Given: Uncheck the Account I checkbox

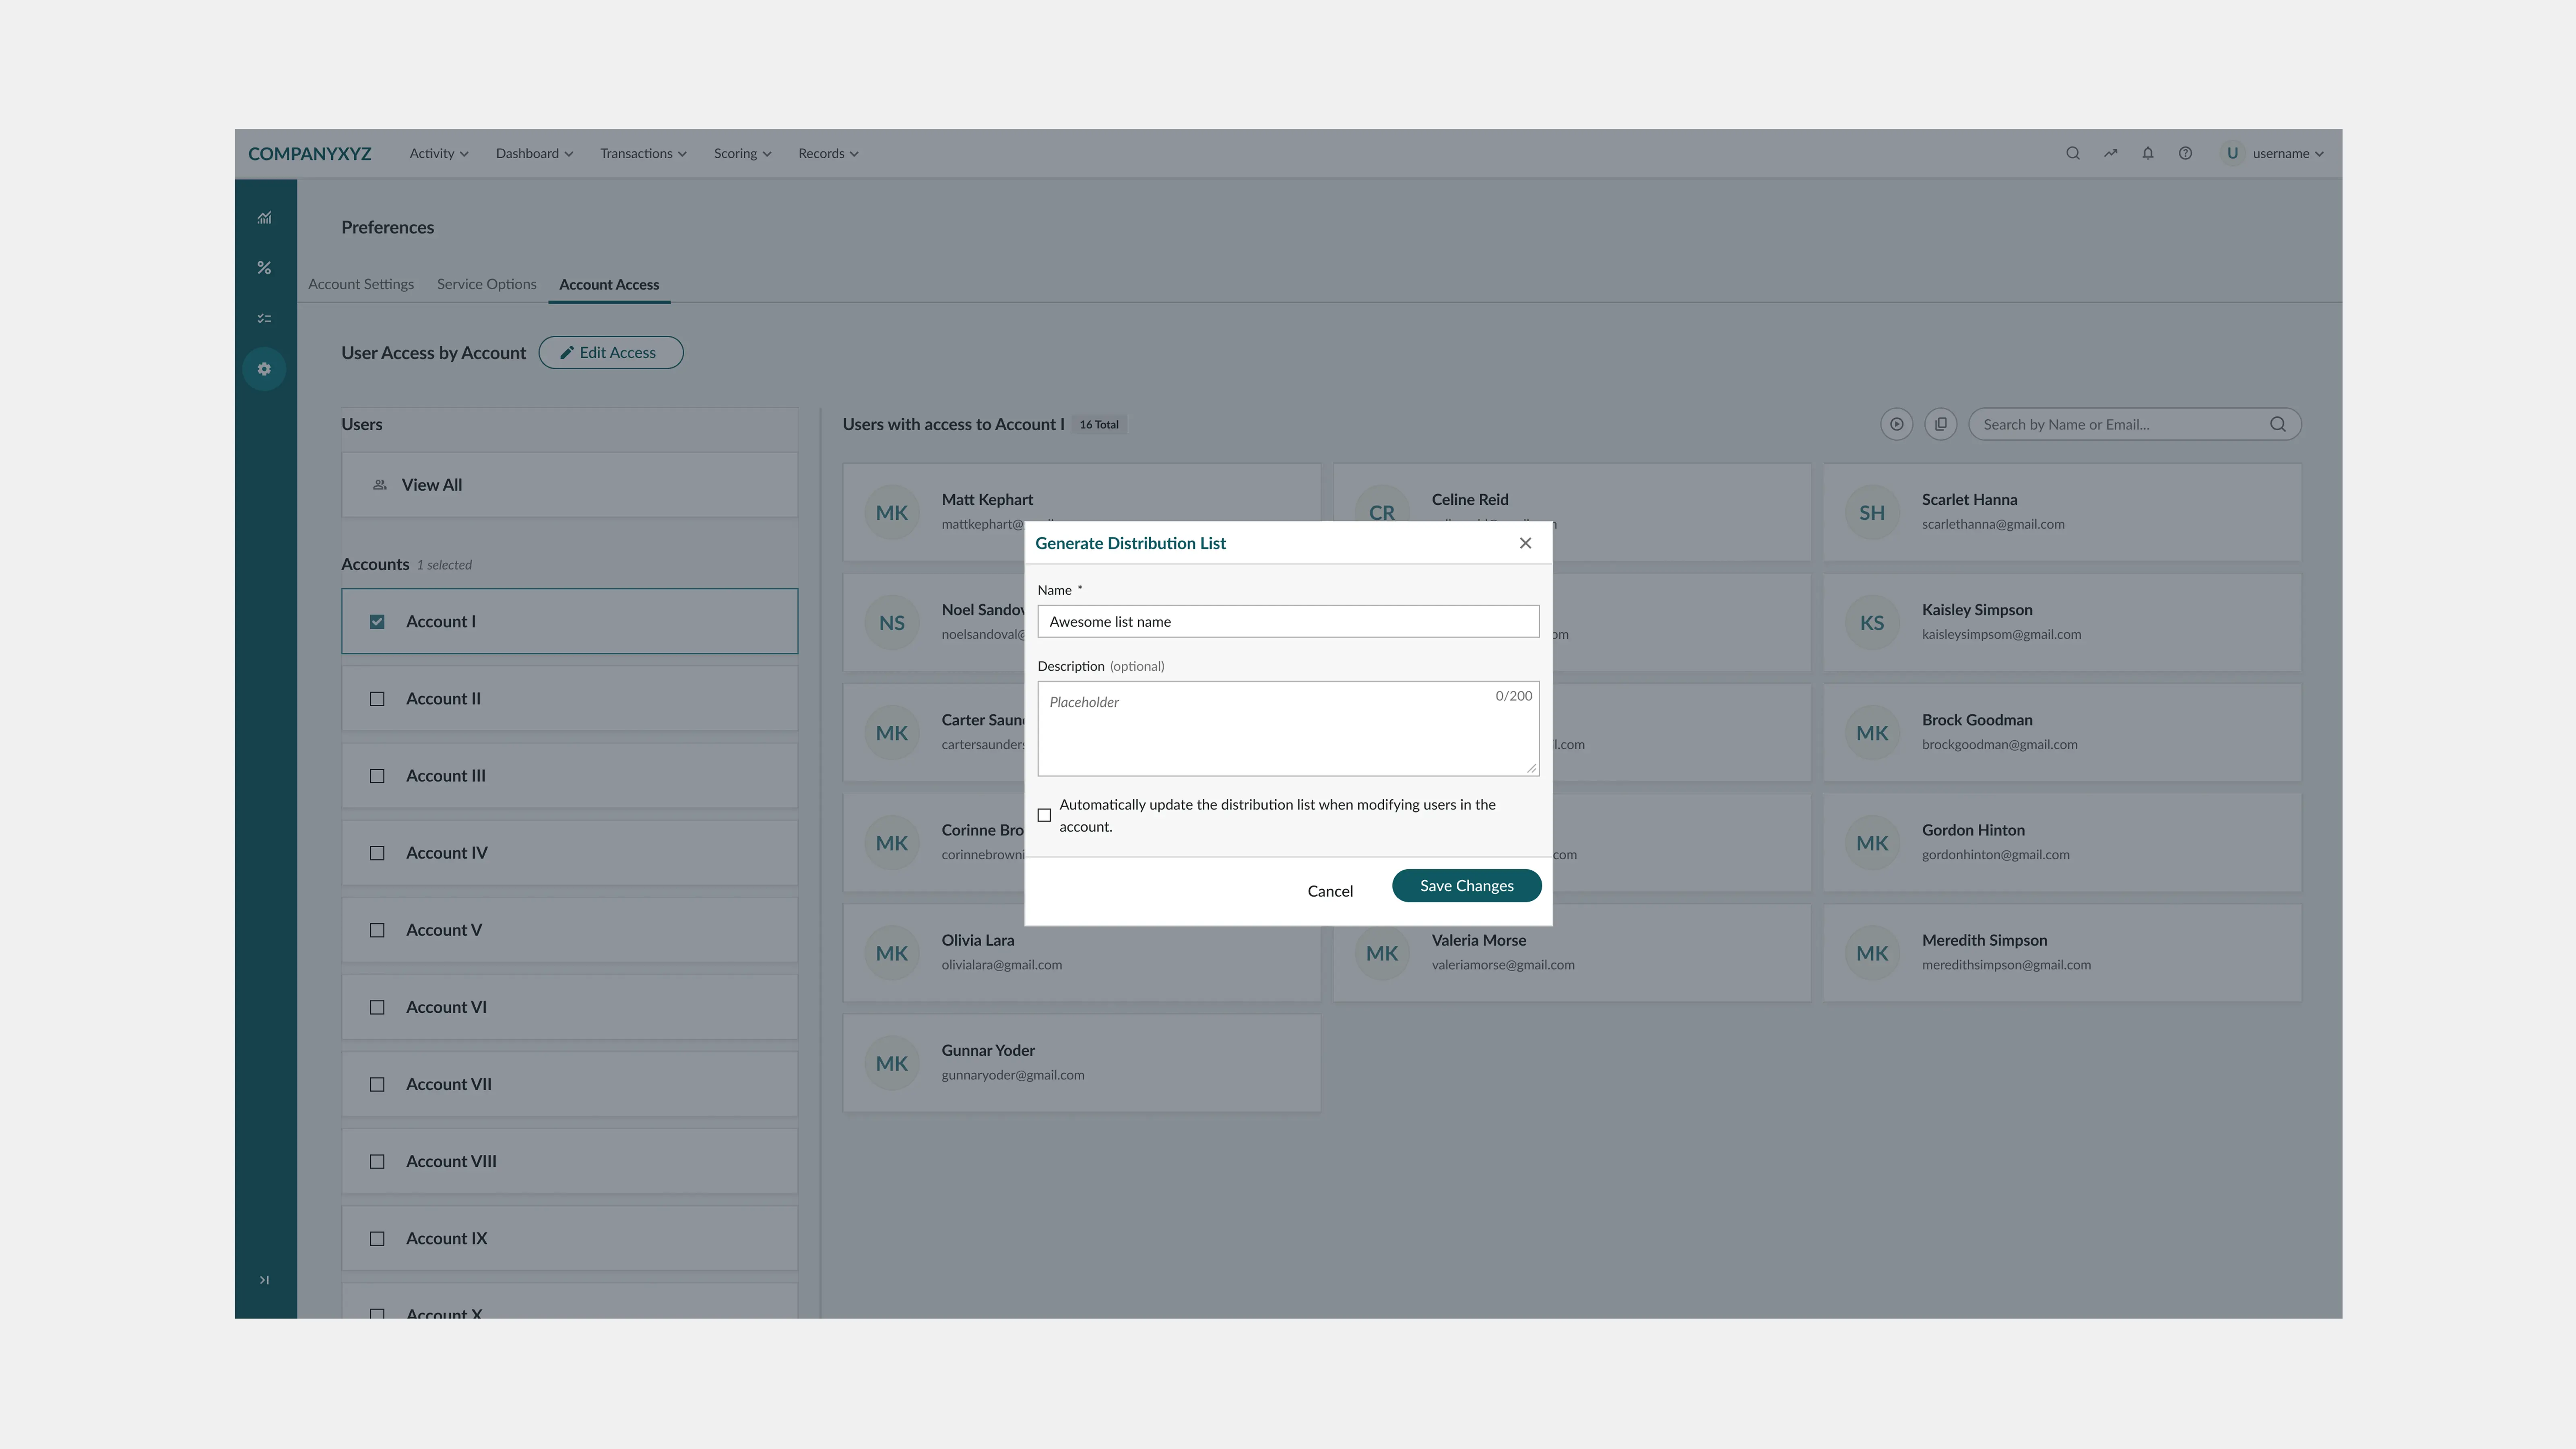Looking at the screenshot, I should click(377, 622).
